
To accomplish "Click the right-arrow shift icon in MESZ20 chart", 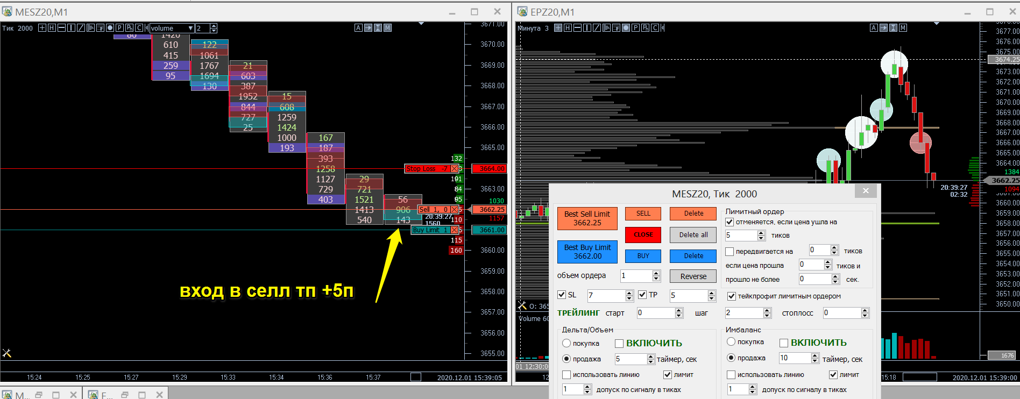I will pos(368,28).
